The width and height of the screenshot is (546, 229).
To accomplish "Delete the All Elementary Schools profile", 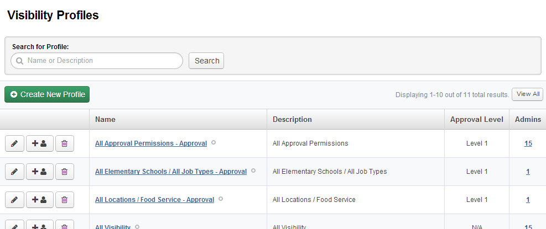I will pos(65,172).
